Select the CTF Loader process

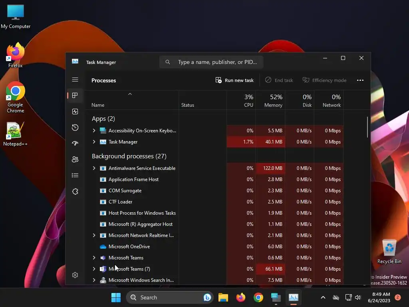(x=214, y=202)
